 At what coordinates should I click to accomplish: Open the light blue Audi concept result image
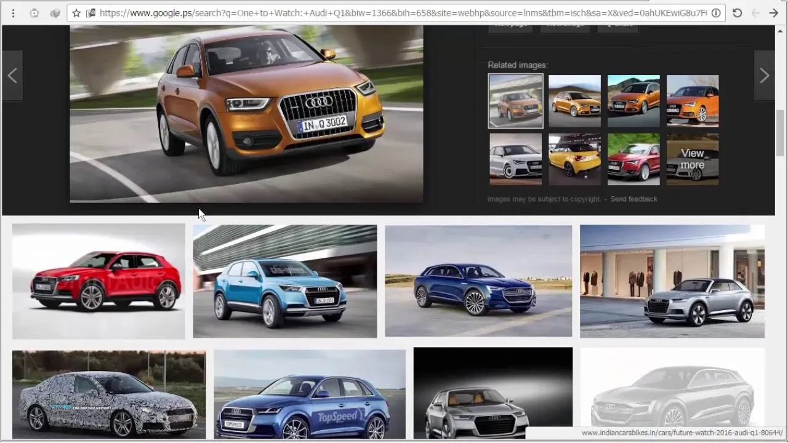tap(285, 281)
